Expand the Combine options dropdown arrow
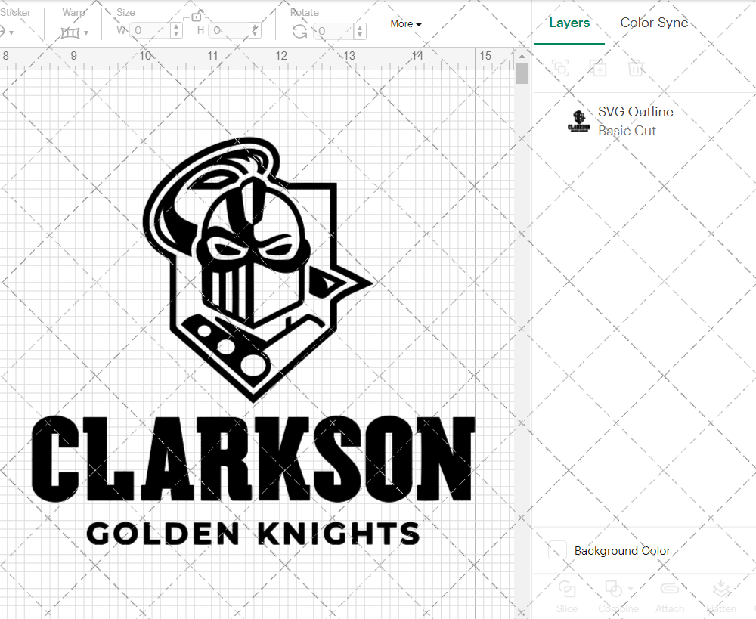Viewport: 756px width, 619px height. (630, 590)
